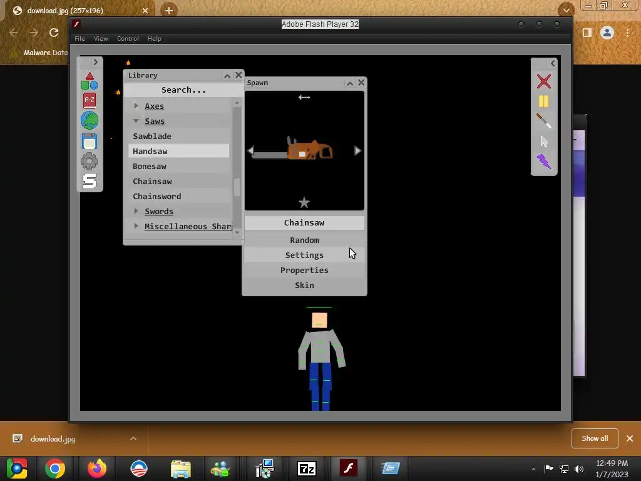Open download.jpg from the downloads bar
641x481 pixels.
(53, 439)
